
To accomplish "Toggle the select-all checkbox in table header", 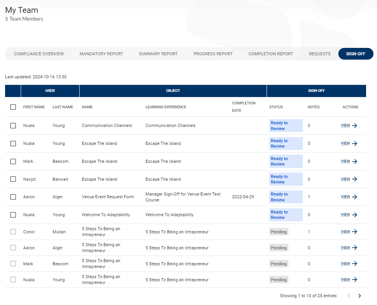I will click(13, 107).
